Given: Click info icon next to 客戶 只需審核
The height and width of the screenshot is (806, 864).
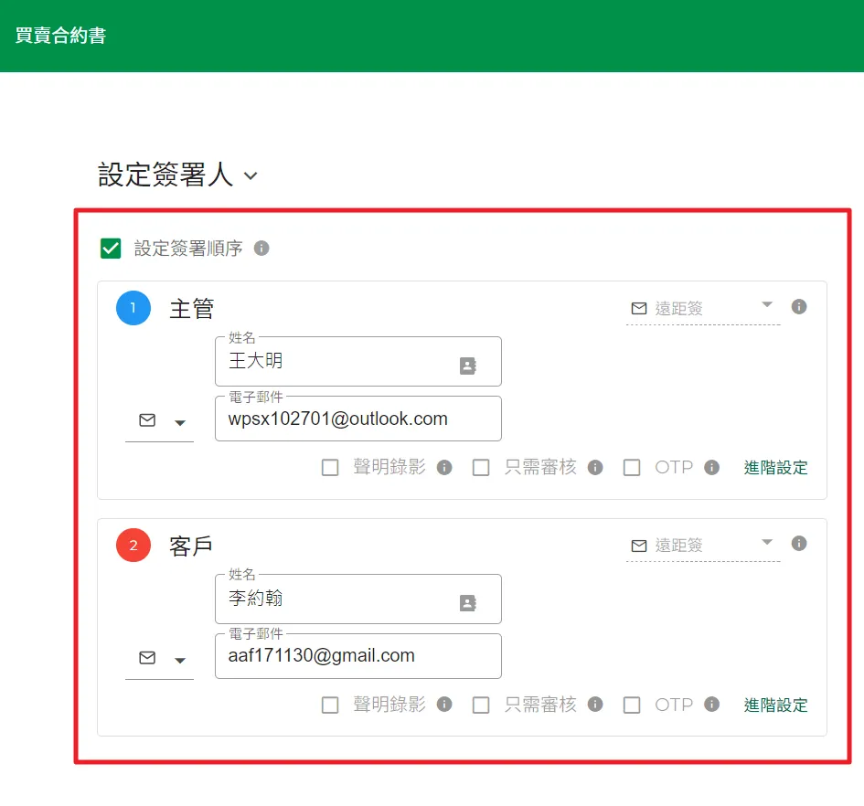Looking at the screenshot, I should (x=595, y=705).
